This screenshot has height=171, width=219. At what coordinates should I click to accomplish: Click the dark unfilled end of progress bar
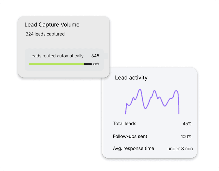coord(88,64)
